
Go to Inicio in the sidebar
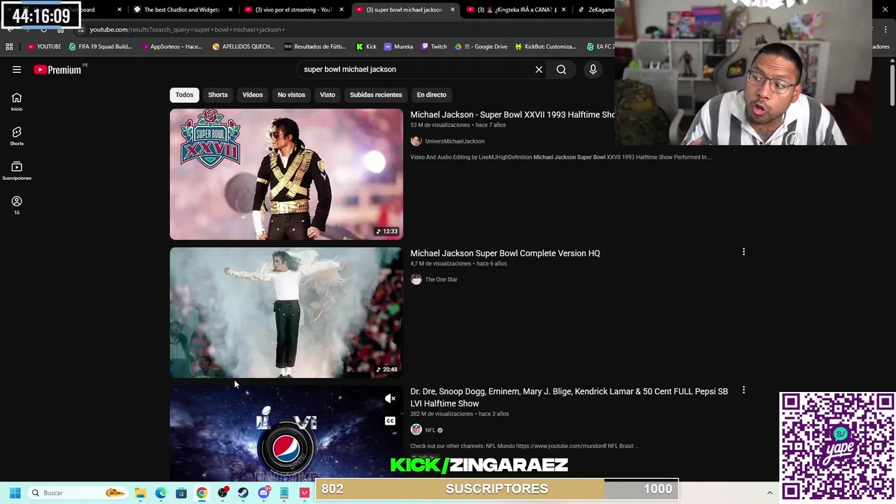click(17, 101)
